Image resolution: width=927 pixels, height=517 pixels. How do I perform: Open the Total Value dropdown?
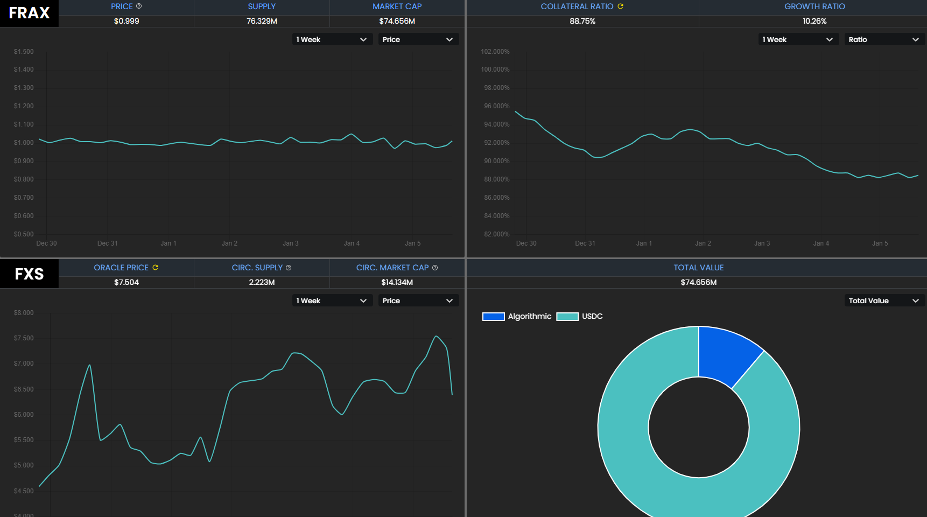[884, 301]
